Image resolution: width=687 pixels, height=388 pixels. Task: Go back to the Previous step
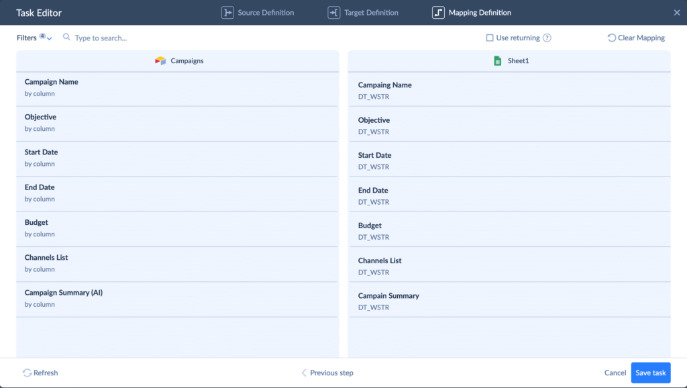(327, 373)
